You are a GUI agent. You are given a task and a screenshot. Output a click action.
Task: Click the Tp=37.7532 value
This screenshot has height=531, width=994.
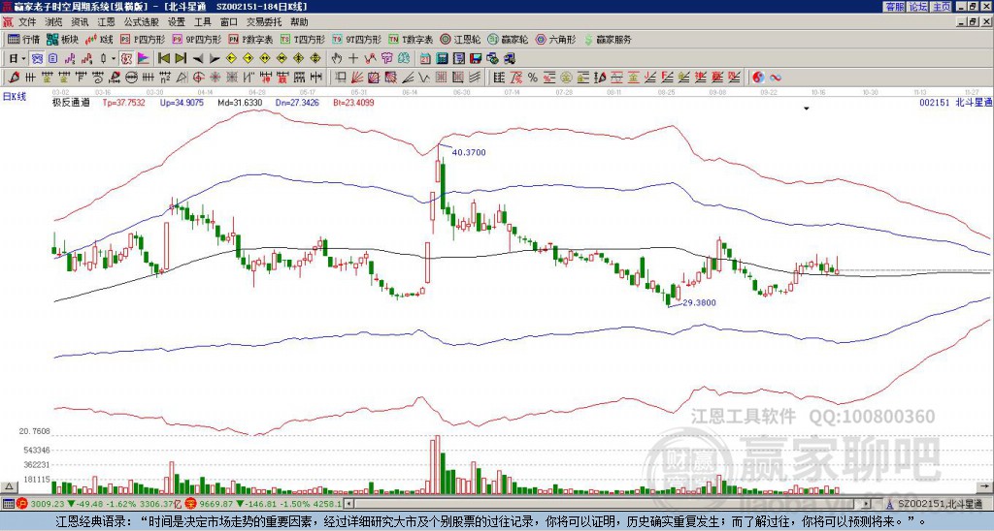point(123,102)
